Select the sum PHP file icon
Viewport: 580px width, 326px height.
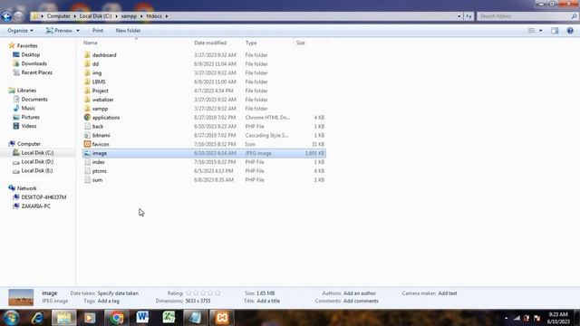[87, 180]
